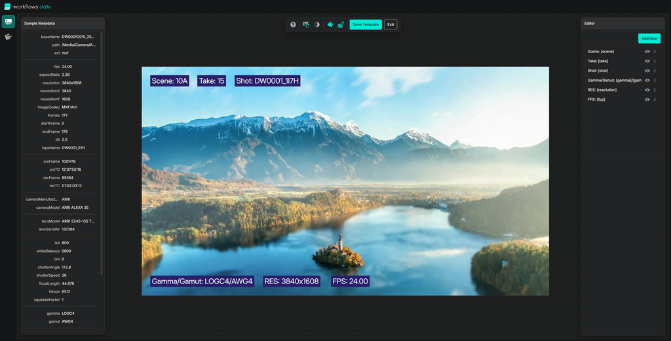Click the srcFrame value 1091416
671x341 pixels.
point(68,162)
